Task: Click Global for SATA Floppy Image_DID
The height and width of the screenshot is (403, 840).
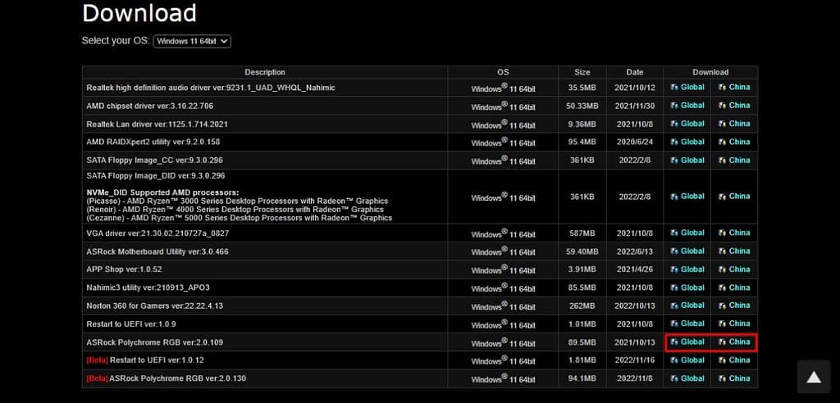Action: coord(687,197)
